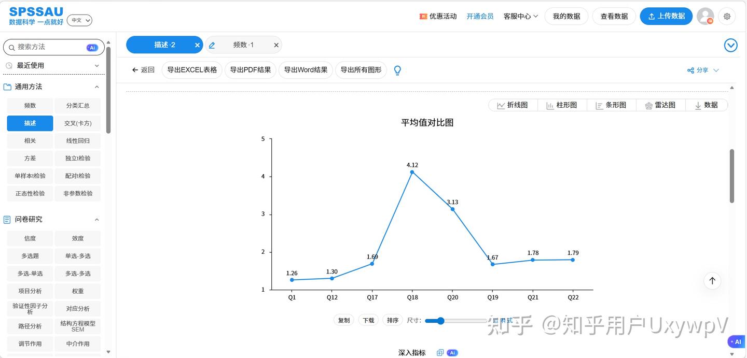The width and height of the screenshot is (747, 358).
Task: Select the 结构方程模型SEM method
Action: click(78, 326)
